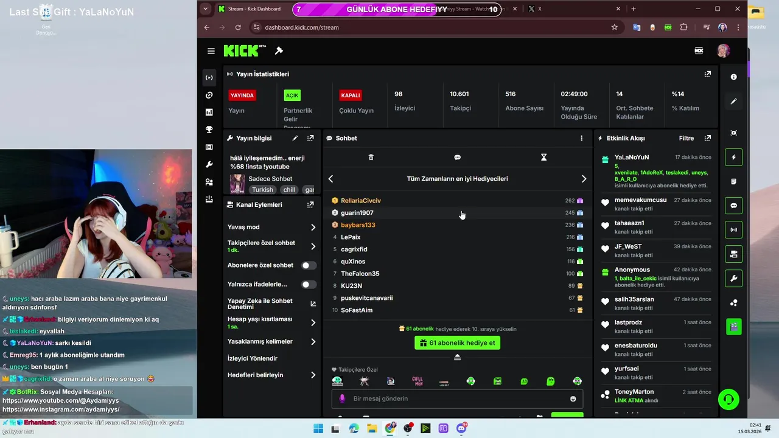This screenshot has width=779, height=438.
Task: Open File Explorer from the taskbar
Action: coord(372,428)
